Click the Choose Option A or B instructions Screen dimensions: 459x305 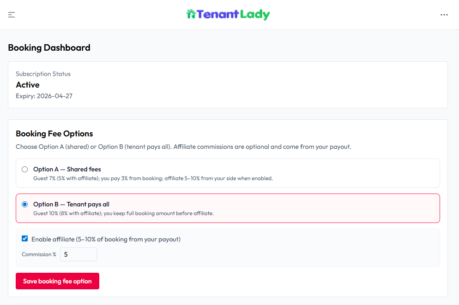click(183, 147)
